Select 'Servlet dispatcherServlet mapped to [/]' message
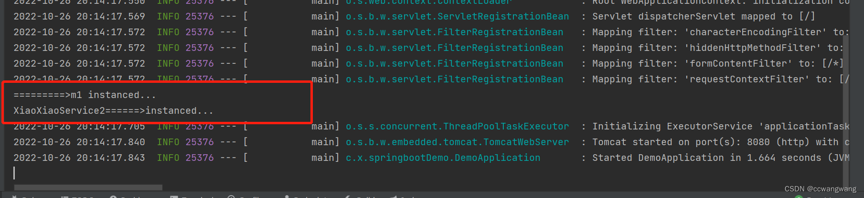The width and height of the screenshot is (864, 198). click(x=704, y=17)
